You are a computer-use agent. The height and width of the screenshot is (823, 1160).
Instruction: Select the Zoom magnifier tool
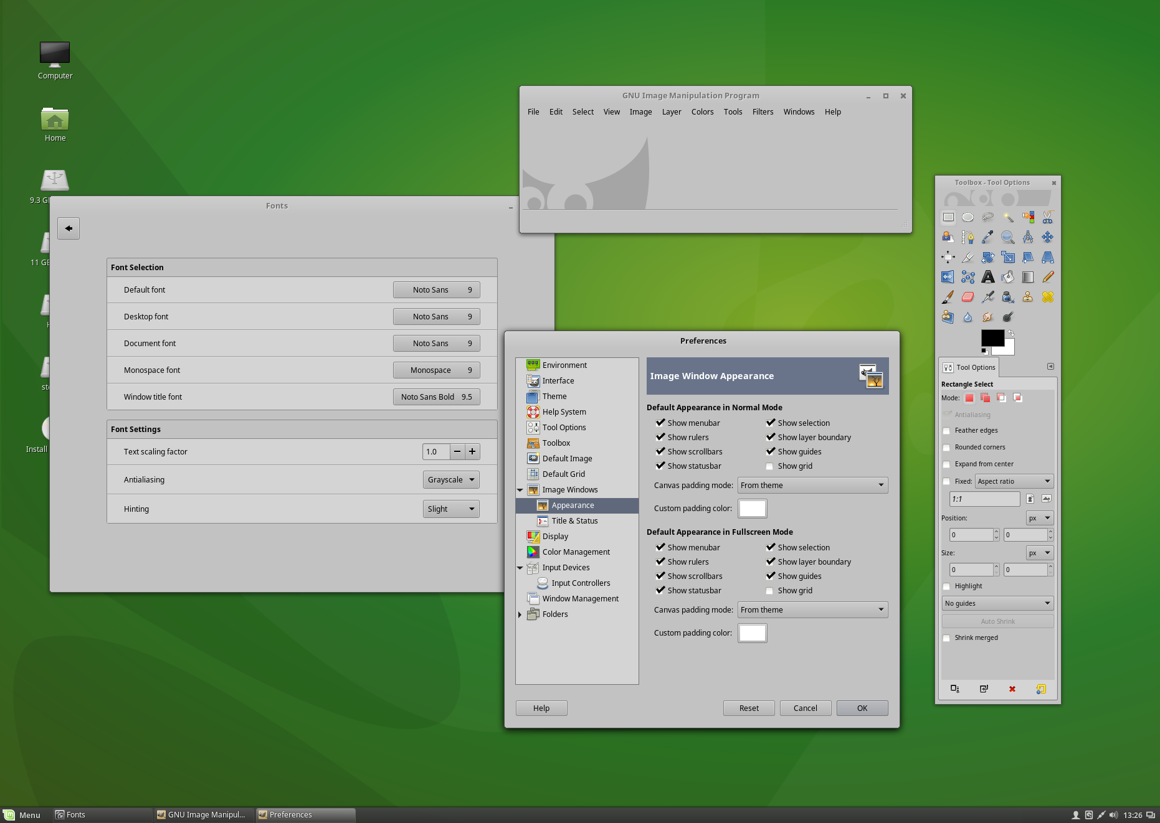tap(1008, 237)
